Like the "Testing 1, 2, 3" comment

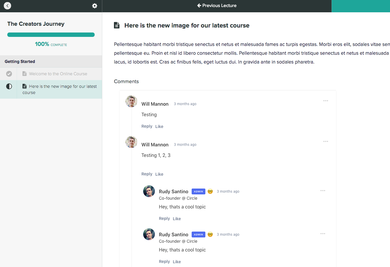[x=159, y=174]
